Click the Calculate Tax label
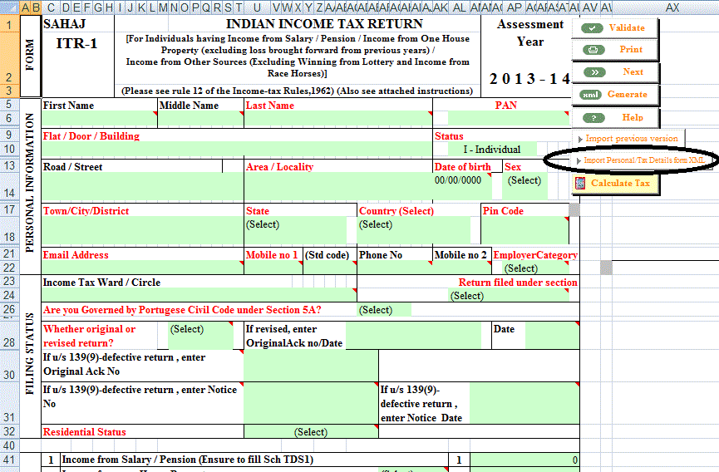This screenshot has height=472, width=719. tap(620, 183)
